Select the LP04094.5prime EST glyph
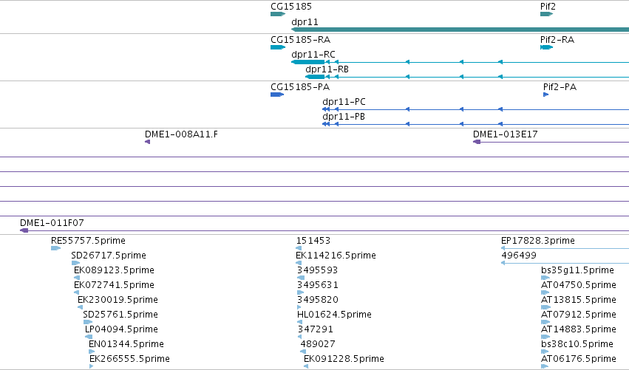The width and height of the screenshot is (629, 370). coord(89,337)
